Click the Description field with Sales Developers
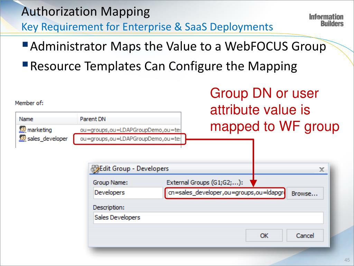This screenshot has height=266, width=354. click(x=208, y=218)
